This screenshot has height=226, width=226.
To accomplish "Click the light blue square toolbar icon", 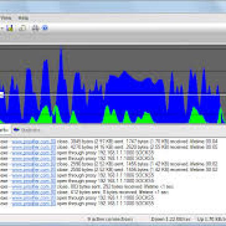I will click(45, 28).
